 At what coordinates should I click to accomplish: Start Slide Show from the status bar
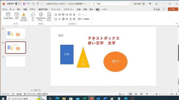(x=147, y=94)
